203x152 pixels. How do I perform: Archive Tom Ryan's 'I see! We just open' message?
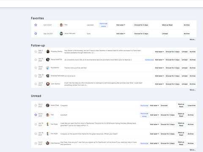(x=191, y=125)
